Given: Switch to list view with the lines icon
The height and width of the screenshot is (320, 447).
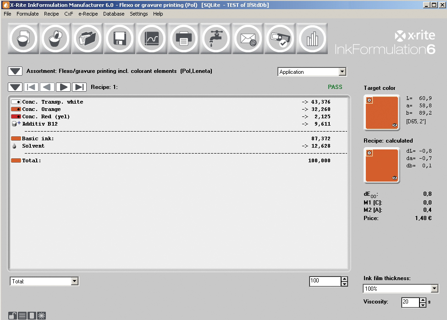Looking at the screenshot, I should coord(22,315).
